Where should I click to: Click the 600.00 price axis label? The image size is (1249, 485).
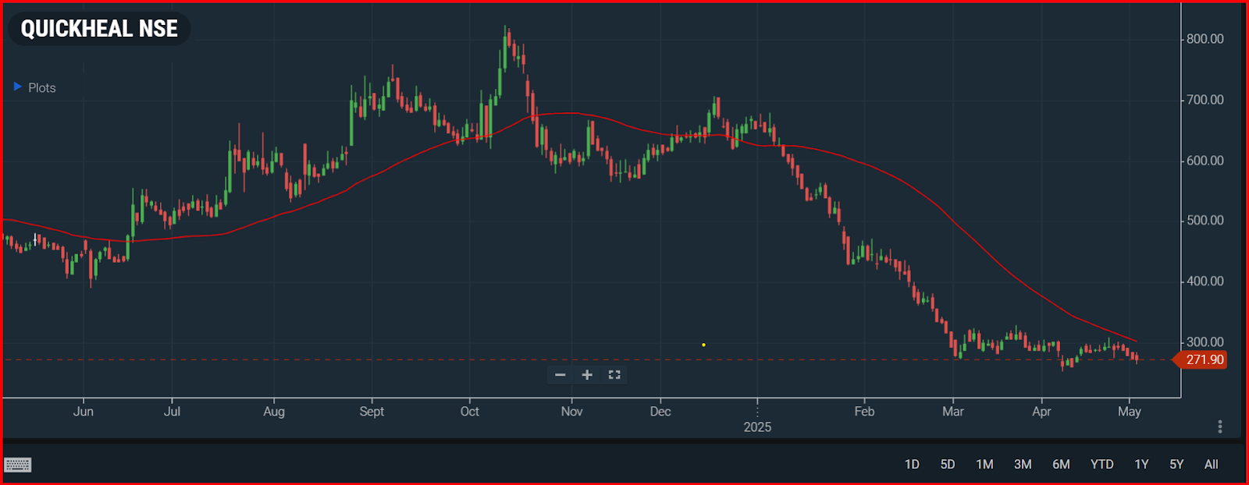point(1205,161)
